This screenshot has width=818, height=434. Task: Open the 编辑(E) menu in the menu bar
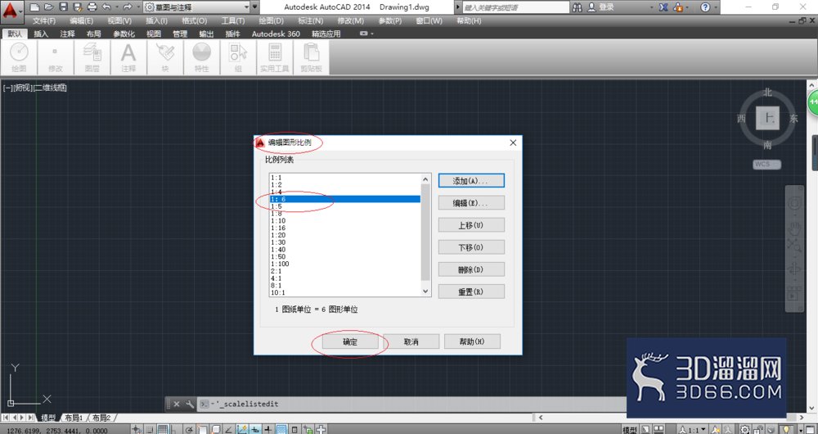click(81, 21)
